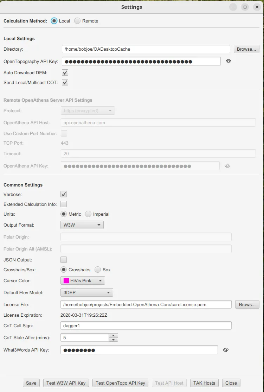
Task: Select Box instead of Crosshairs
Action: click(x=98, y=270)
